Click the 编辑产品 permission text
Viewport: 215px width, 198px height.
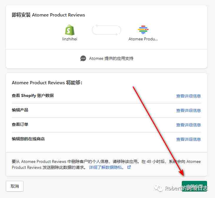tap(20, 110)
